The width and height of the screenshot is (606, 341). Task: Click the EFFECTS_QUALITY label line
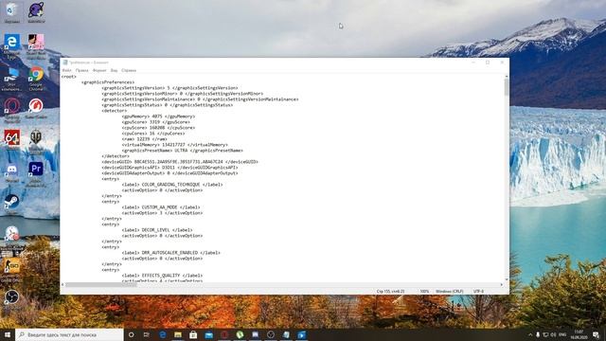[x=162, y=276]
